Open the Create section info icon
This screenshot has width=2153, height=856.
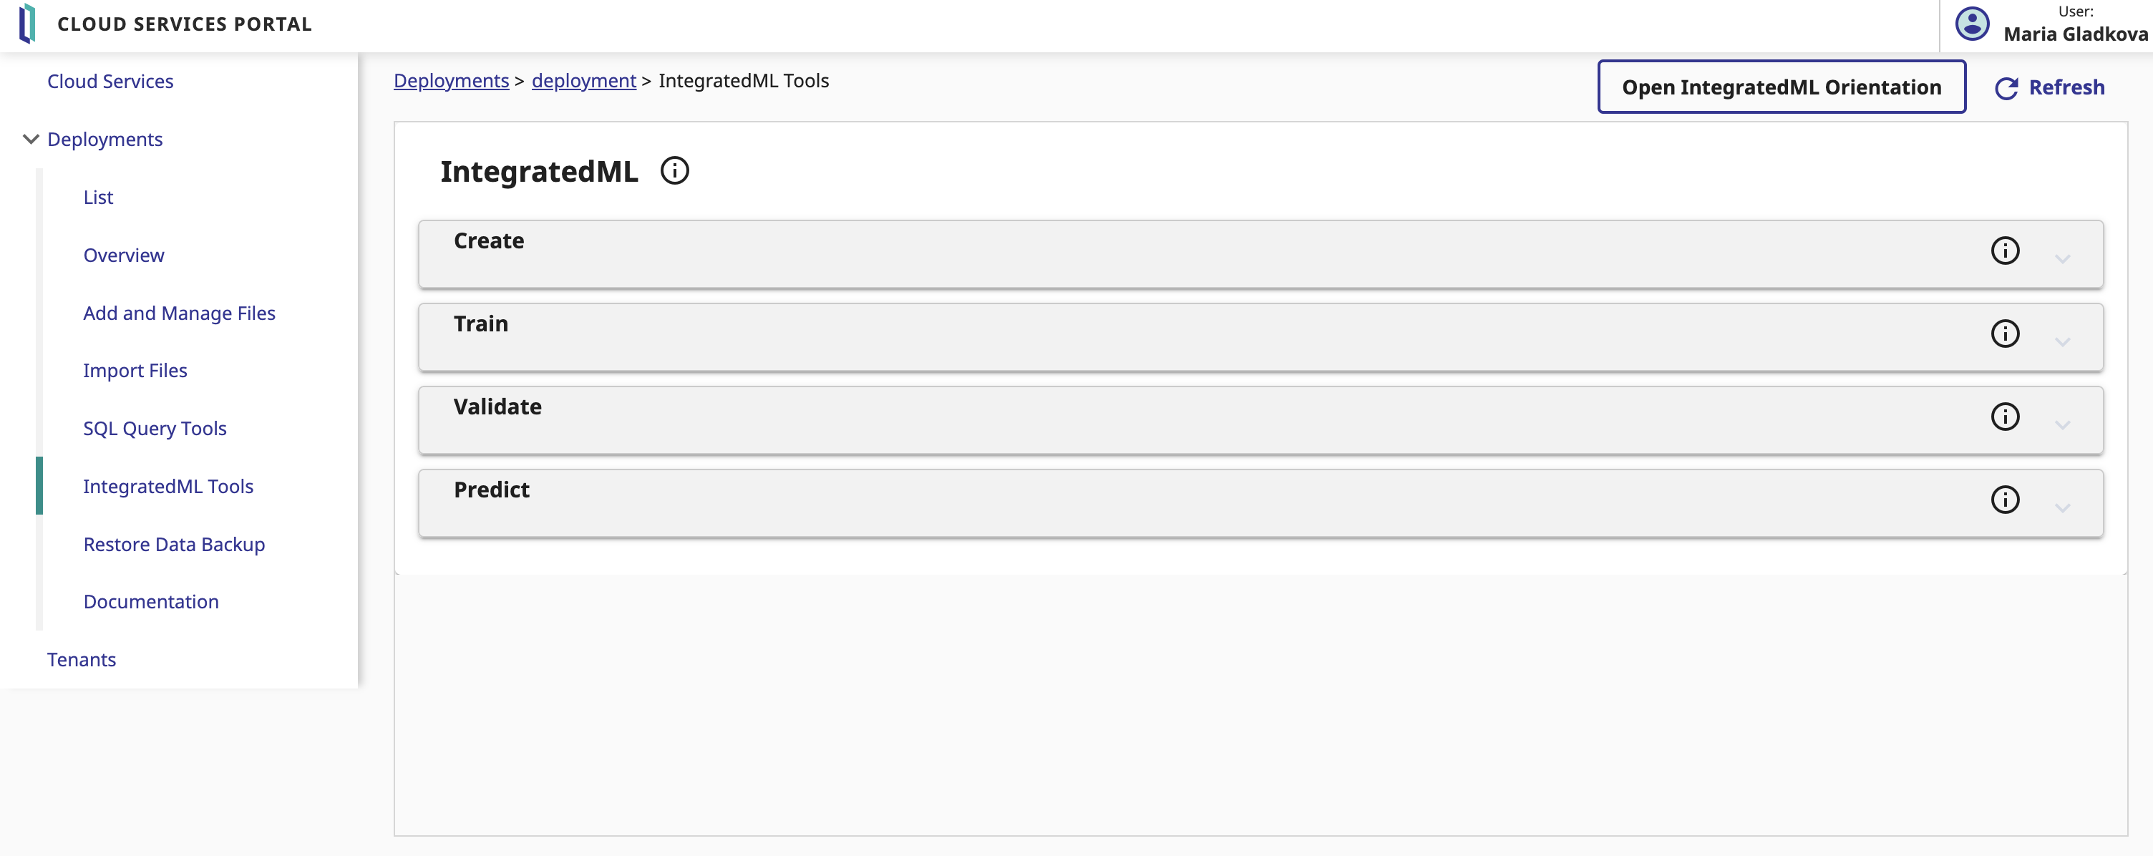point(2004,250)
